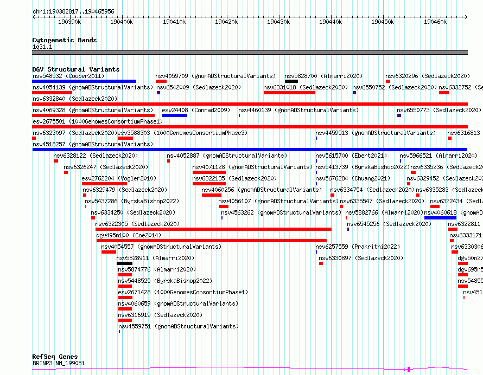The image size is (483, 375).
Task: Open nsv4563262 gnomAD variant label
Action: pyautogui.click(x=281, y=212)
